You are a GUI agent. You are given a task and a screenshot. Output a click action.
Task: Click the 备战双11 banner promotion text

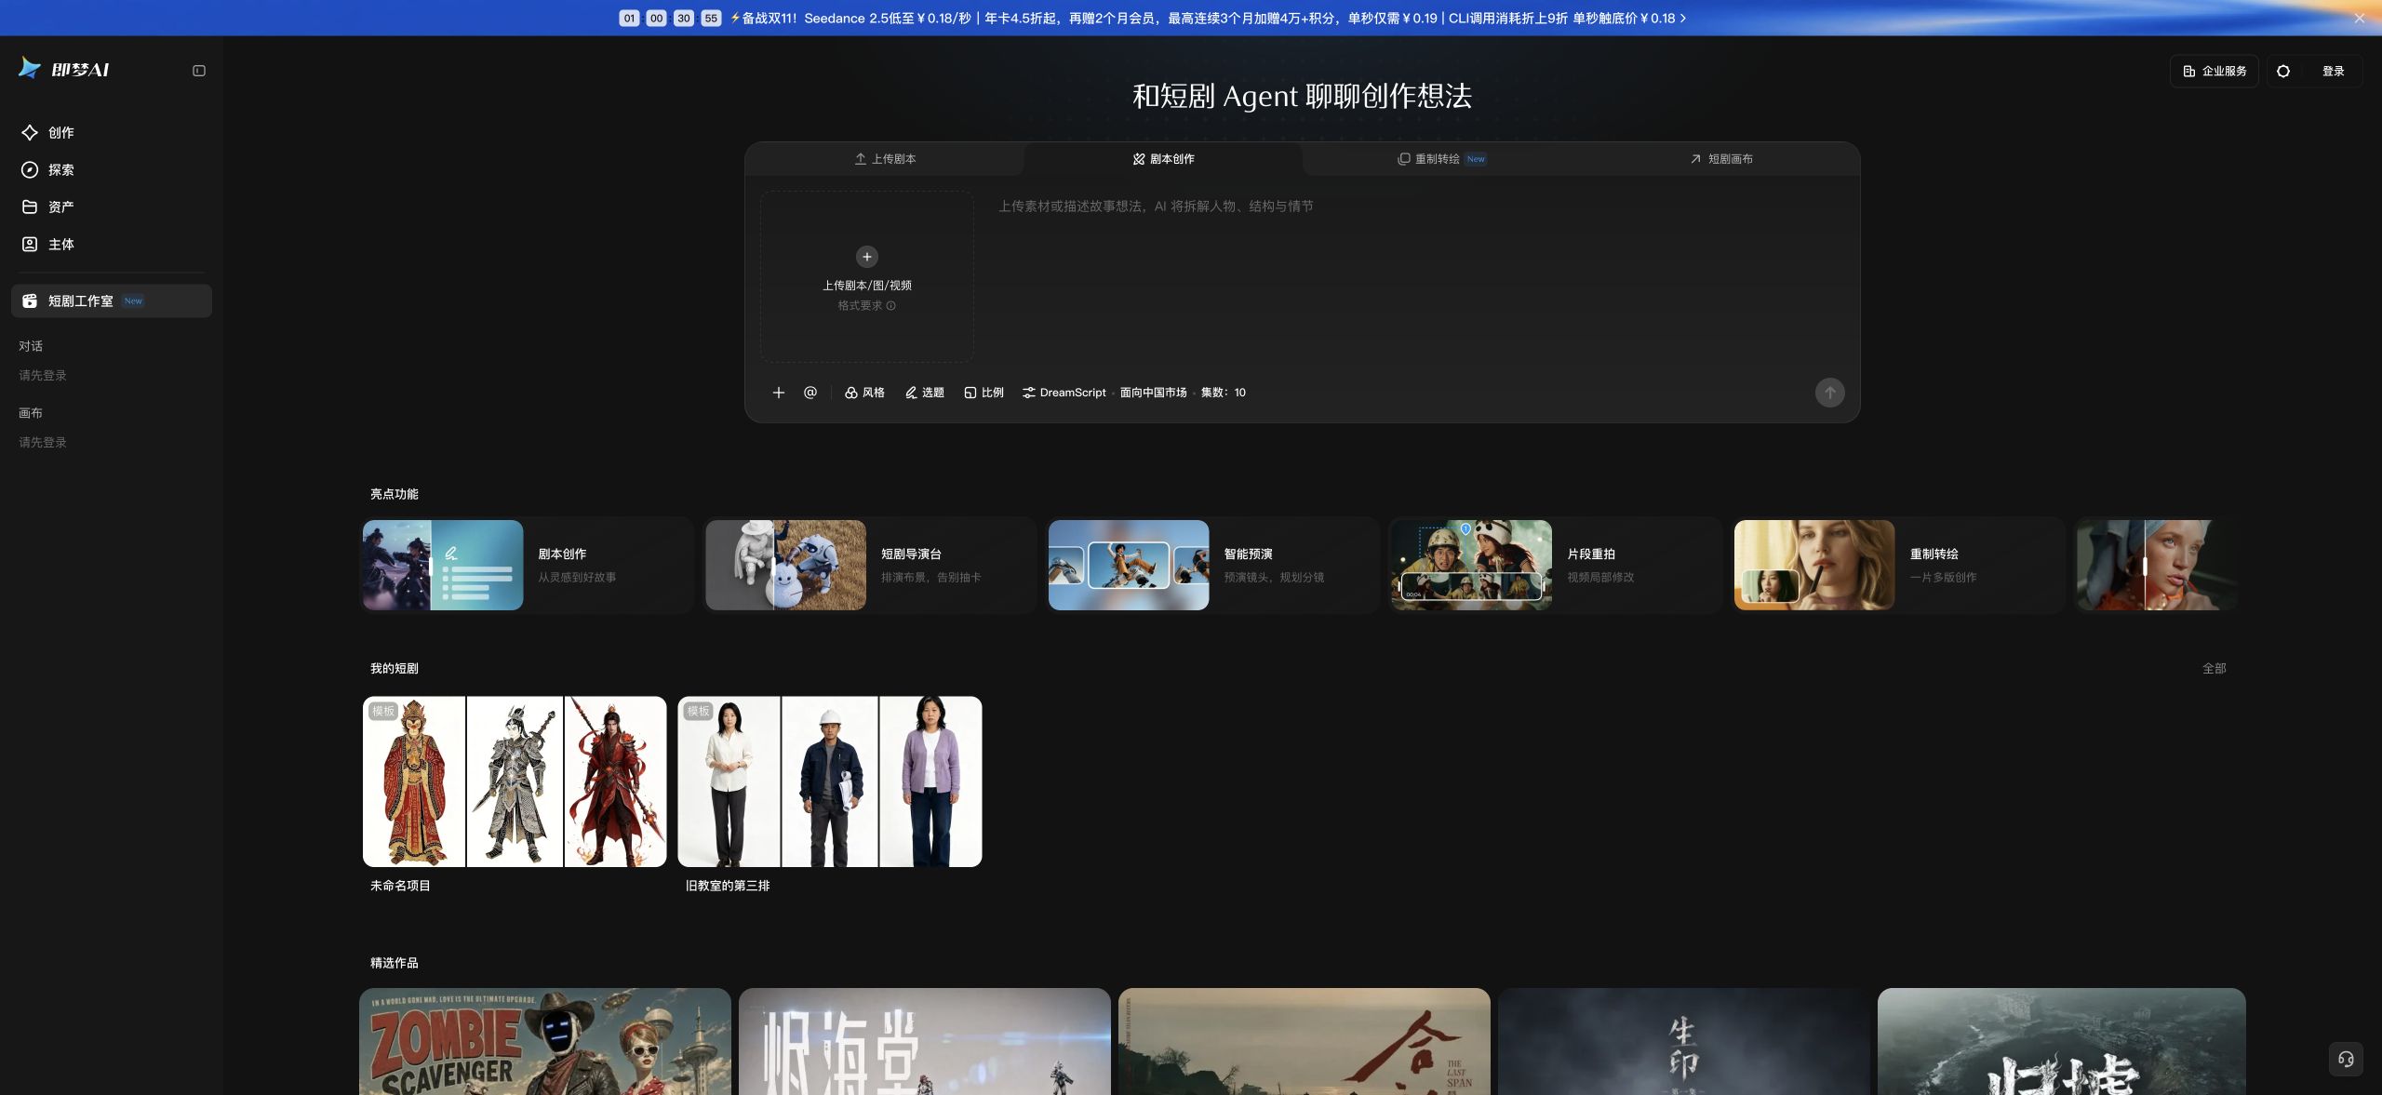[1208, 18]
